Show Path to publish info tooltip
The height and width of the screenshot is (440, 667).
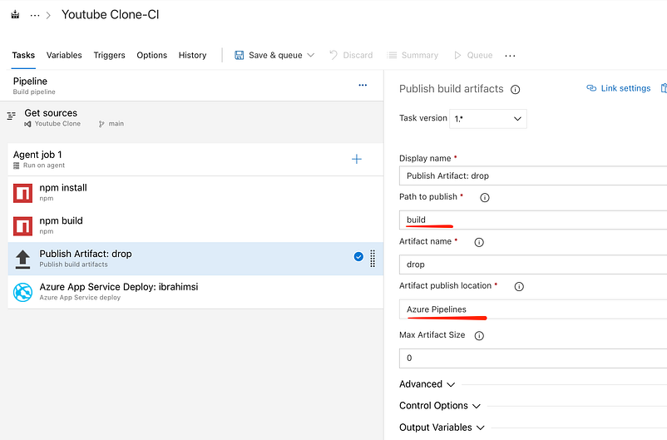click(485, 197)
